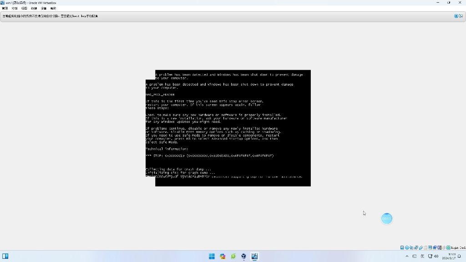Image resolution: width=466 pixels, height=262 pixels.
Task: Open the 管理 menu
Action: (5, 8)
